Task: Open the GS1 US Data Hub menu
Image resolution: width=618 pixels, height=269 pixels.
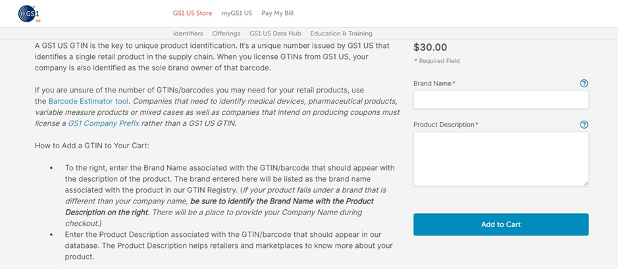Action: click(275, 33)
